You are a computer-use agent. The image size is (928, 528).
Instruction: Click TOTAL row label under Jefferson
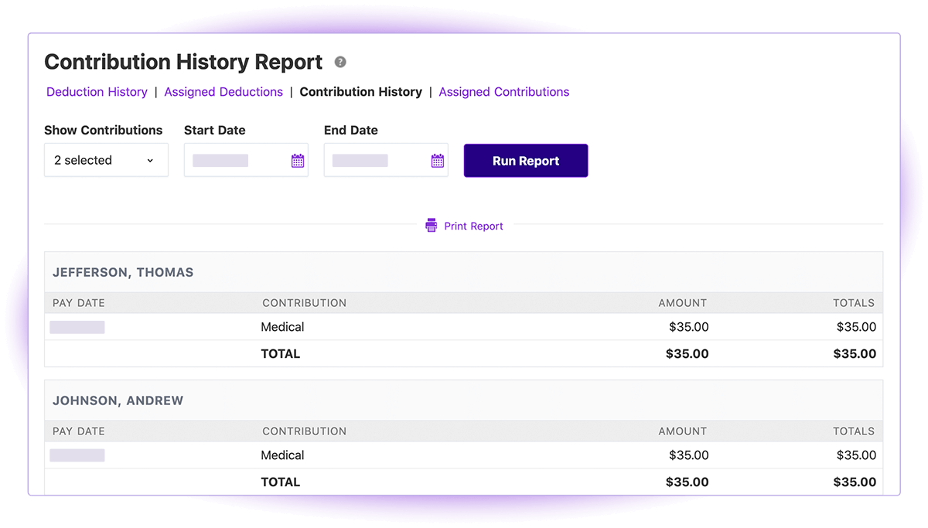click(281, 354)
